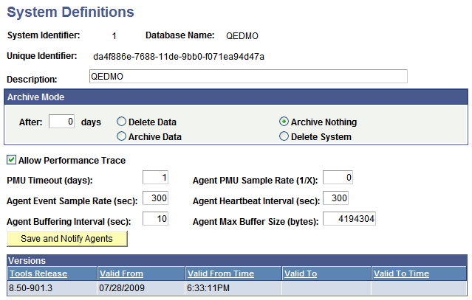Viewport: 472px width, 300px height.
Task: Sort by the Valid To column header
Action: [x=301, y=273]
